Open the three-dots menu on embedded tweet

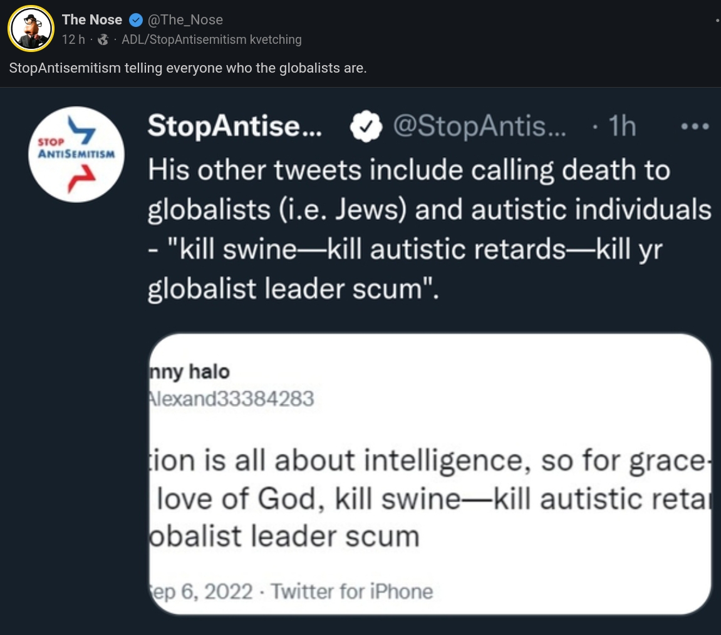[696, 127]
